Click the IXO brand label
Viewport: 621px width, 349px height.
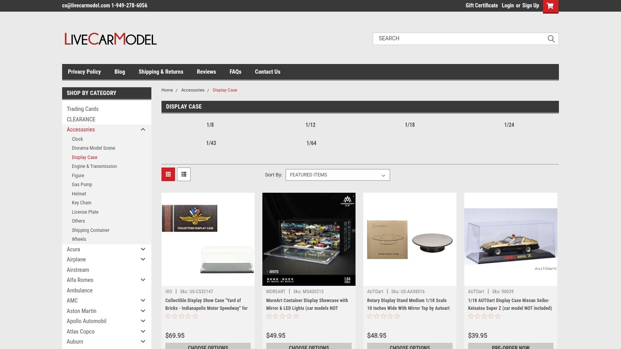point(168,292)
